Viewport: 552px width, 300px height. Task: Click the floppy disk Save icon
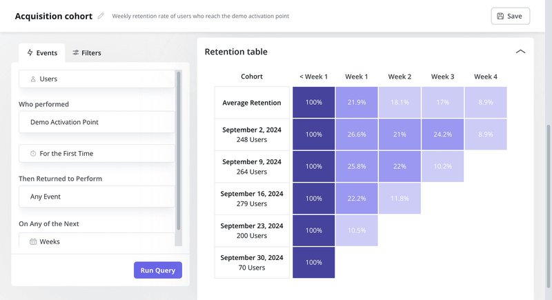[x=500, y=16]
